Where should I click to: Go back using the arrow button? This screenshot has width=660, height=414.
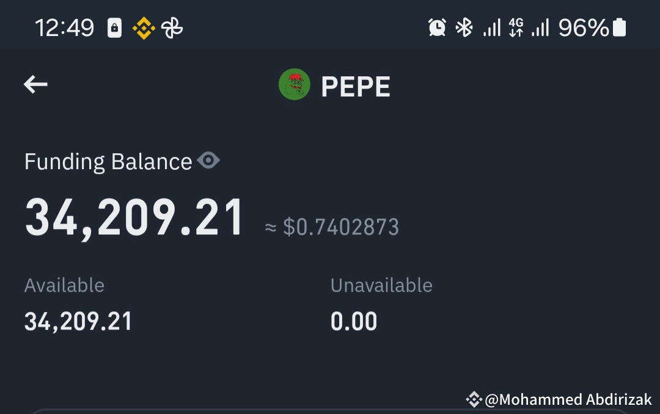point(35,84)
